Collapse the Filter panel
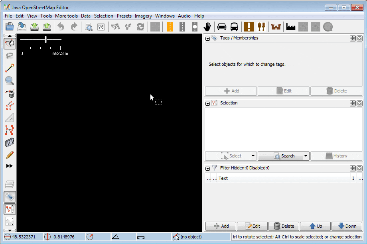The width and height of the screenshot is (367, 244). click(x=208, y=168)
